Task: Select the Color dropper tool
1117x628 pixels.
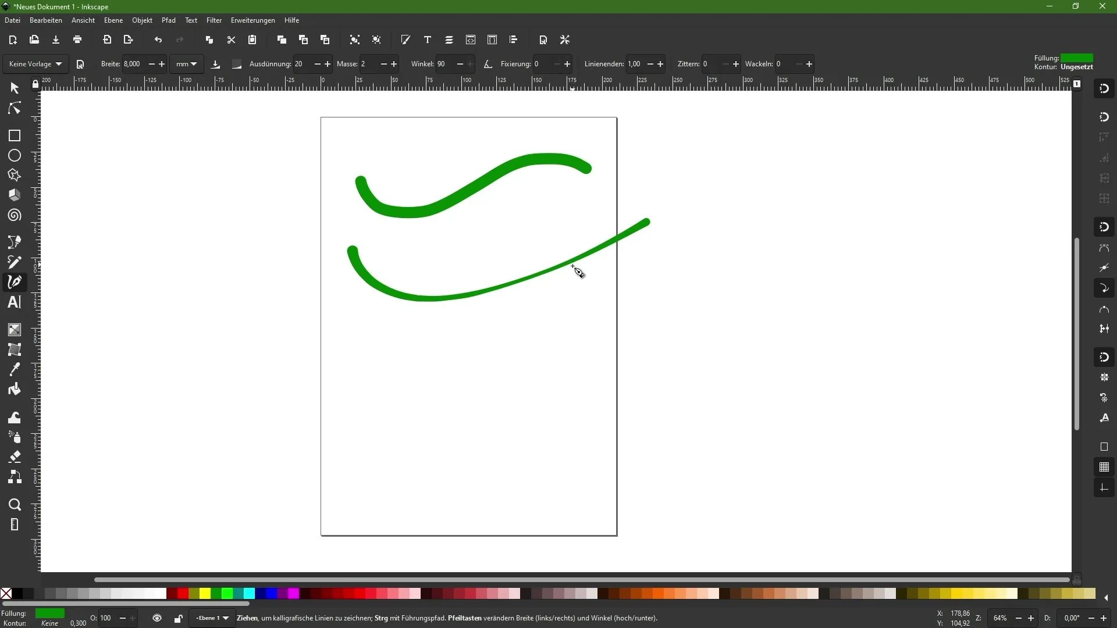Action: (15, 369)
